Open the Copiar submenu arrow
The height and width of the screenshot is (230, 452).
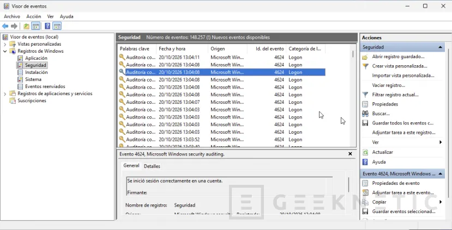441,202
